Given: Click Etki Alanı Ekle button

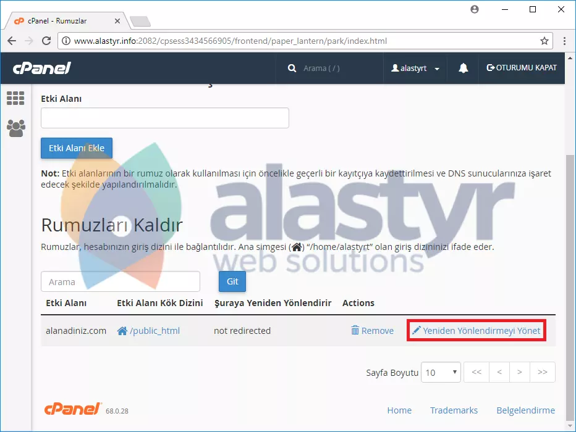Looking at the screenshot, I should 77,148.
